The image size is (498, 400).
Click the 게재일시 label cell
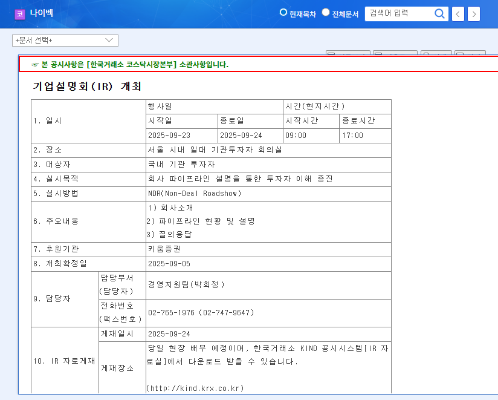tap(122, 334)
